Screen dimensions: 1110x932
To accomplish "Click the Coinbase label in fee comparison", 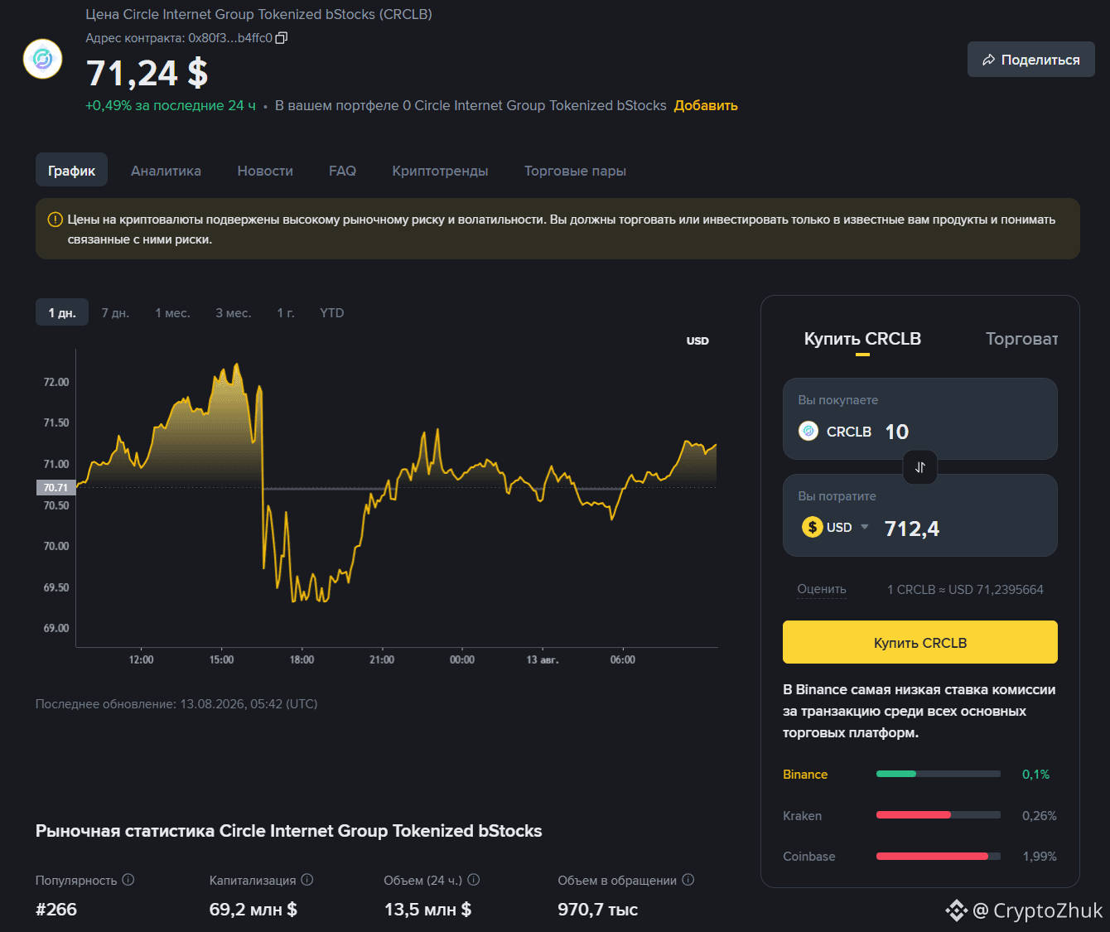I will [x=808, y=856].
